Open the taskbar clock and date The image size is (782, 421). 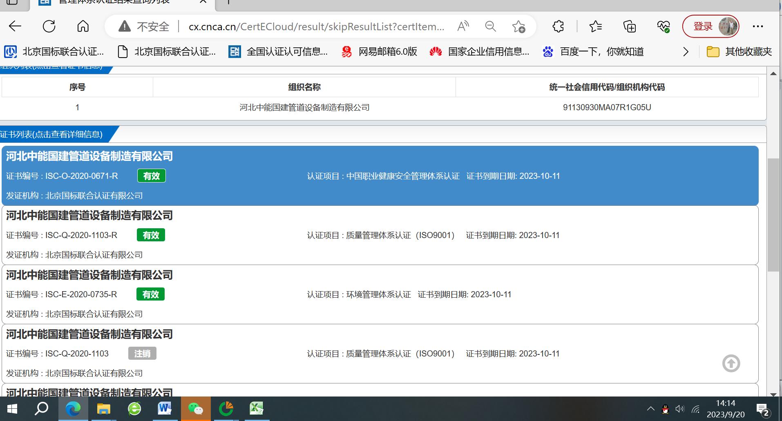click(726, 409)
